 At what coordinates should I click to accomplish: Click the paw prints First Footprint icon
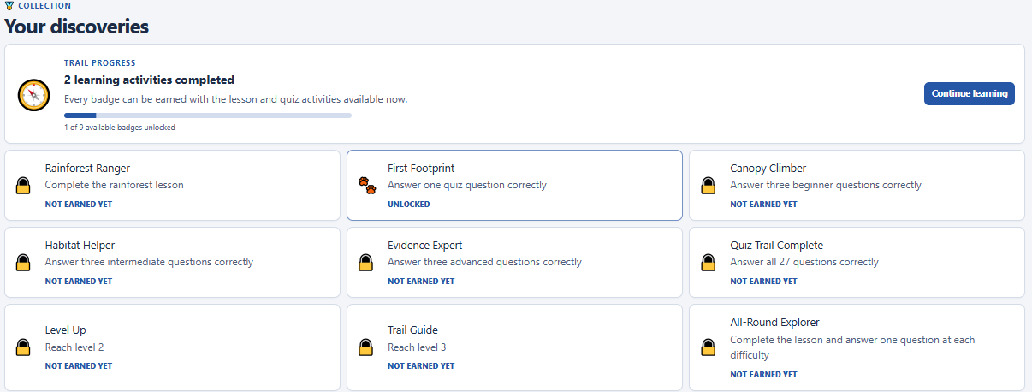(x=366, y=185)
